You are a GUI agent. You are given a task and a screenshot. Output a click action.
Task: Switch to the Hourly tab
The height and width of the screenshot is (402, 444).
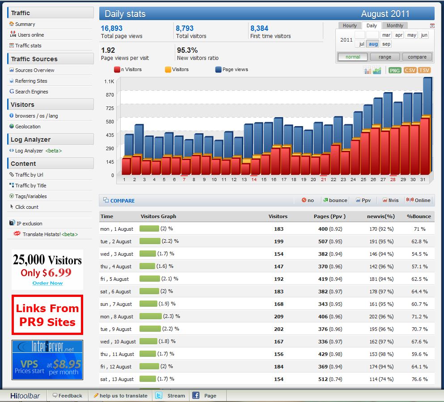click(350, 25)
